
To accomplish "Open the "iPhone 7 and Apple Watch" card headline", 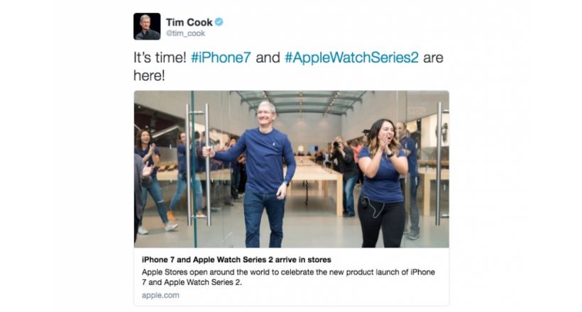I will coord(236,260).
